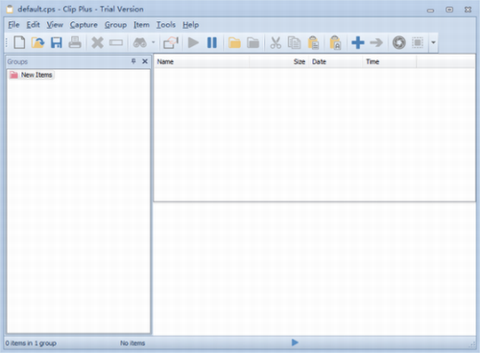Sort list by Name column header

[x=202, y=61]
